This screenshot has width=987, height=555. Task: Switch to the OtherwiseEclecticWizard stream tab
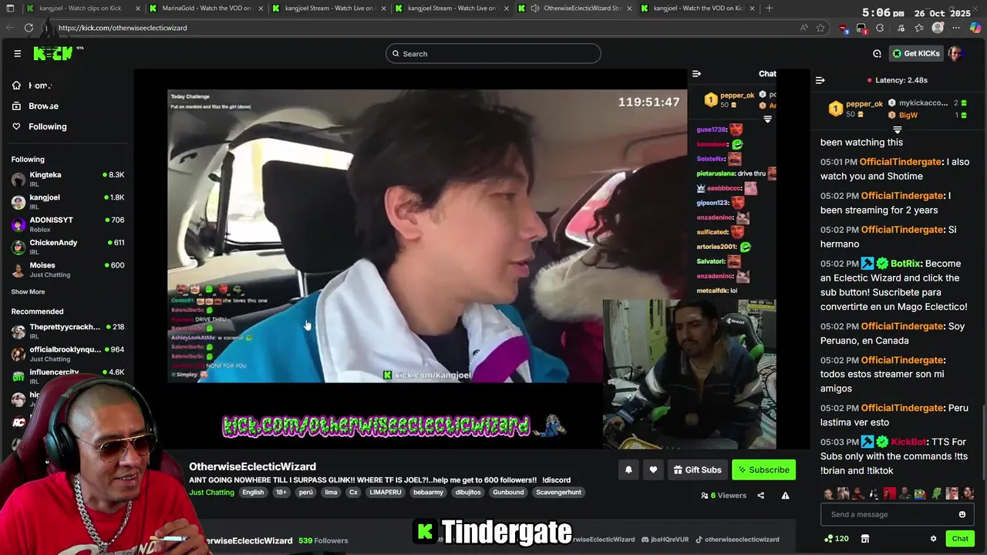[576, 8]
